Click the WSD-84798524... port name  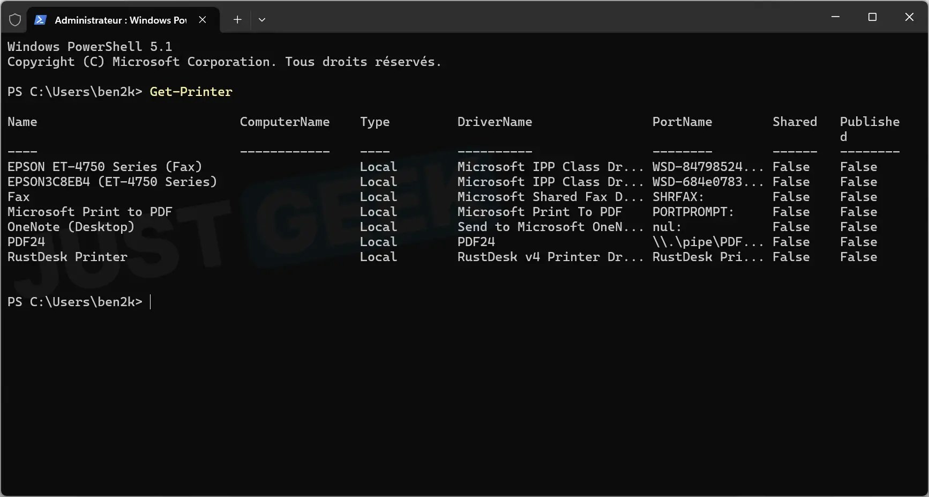point(708,167)
